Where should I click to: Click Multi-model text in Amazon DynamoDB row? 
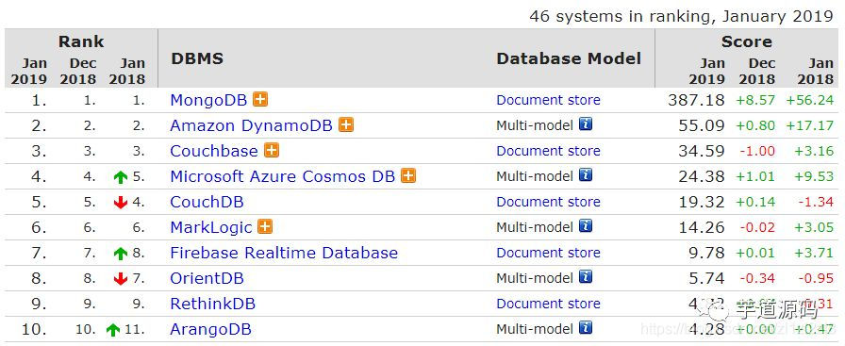click(535, 125)
